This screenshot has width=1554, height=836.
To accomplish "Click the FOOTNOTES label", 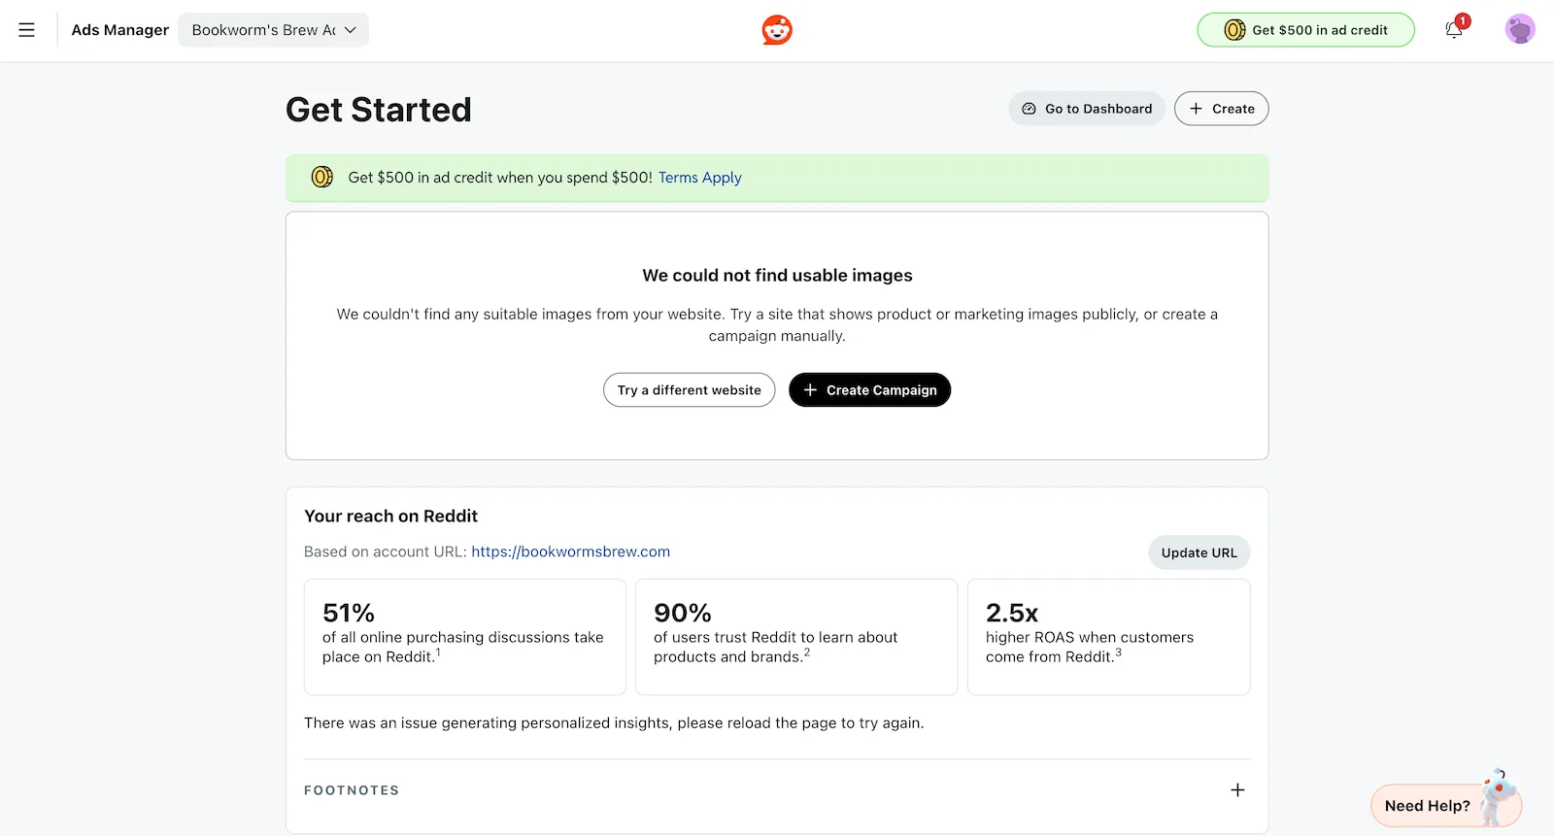I will point(352,790).
